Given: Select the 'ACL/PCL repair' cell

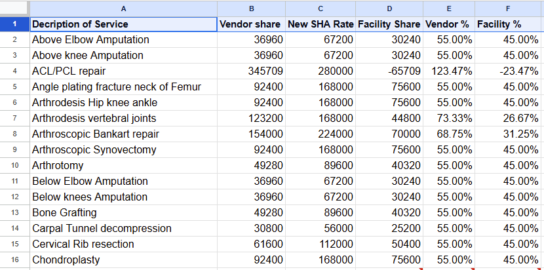Looking at the screenshot, I should 123,71.
